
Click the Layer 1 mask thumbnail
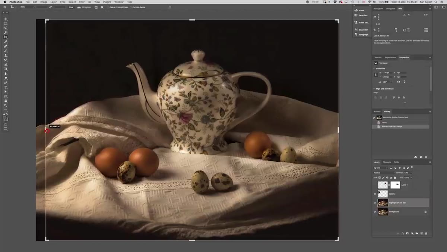pyautogui.click(x=395, y=185)
